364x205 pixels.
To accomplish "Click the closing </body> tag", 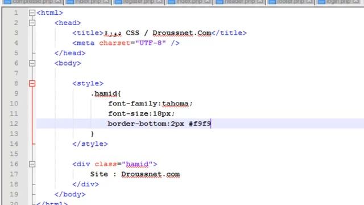I will pyautogui.click(x=70, y=194).
